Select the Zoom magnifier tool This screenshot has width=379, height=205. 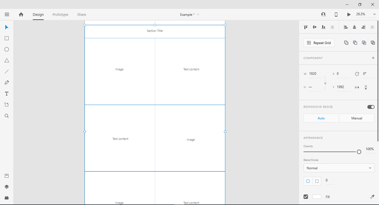tap(7, 116)
